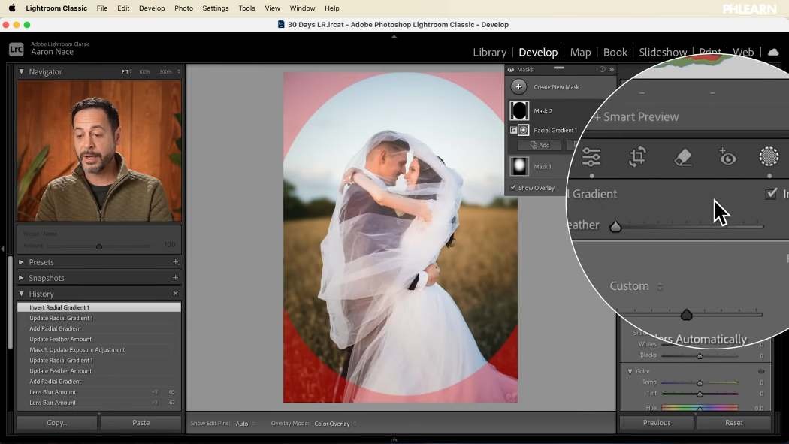The image size is (789, 444).
Task: Toggle the Color section eye icon
Action: pyautogui.click(x=761, y=371)
